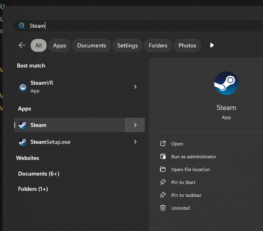263x231 pixels.
Task: Expand SteamSetup.exe result chevron
Action: click(135, 142)
